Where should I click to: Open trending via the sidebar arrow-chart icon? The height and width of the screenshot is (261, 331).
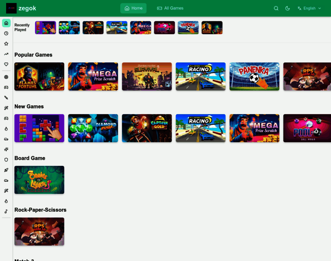point(7,54)
